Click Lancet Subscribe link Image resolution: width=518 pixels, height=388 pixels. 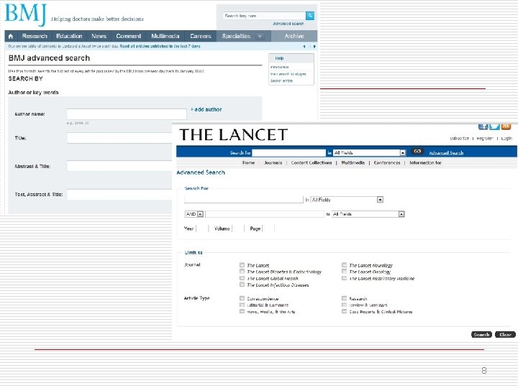459,138
